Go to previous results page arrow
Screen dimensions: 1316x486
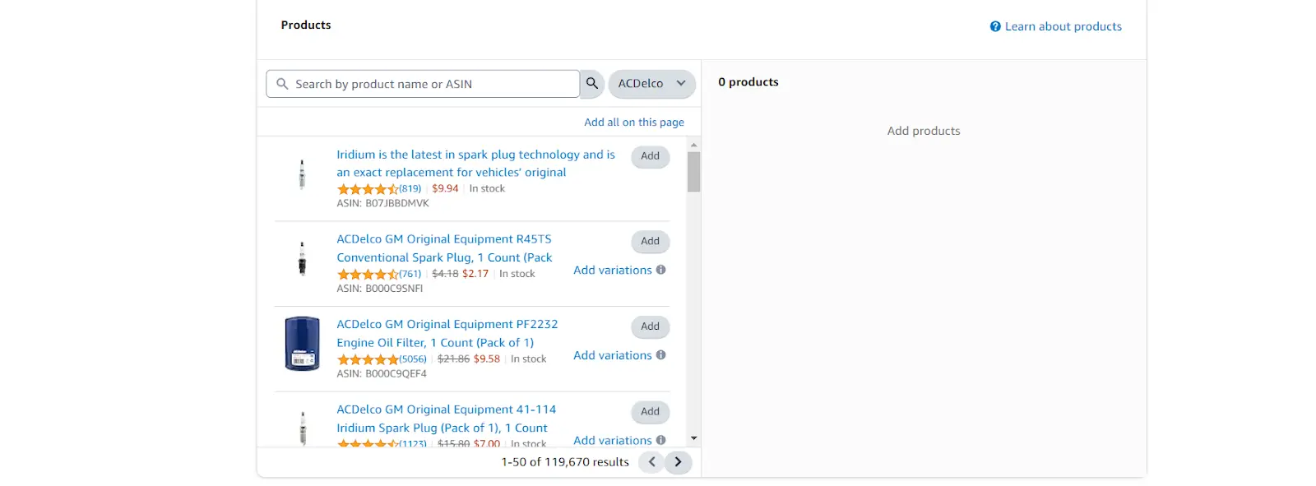tap(651, 462)
